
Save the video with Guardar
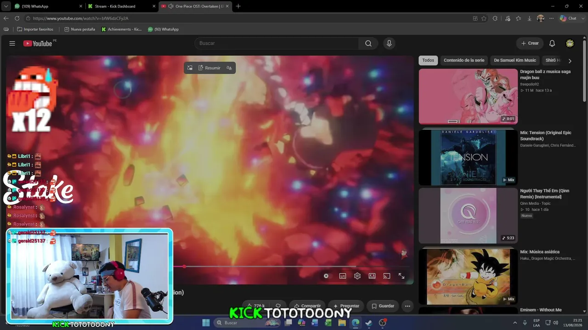click(x=383, y=306)
